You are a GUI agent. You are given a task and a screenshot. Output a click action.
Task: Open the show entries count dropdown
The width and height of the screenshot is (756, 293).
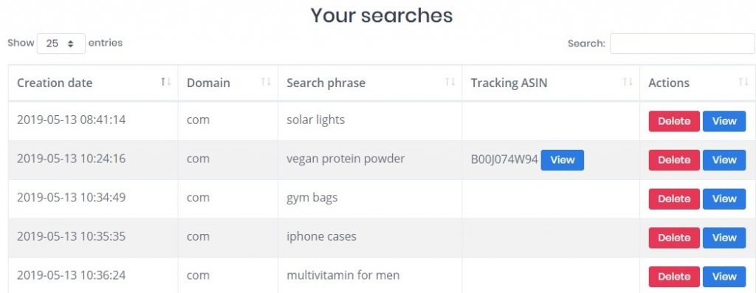[x=61, y=44]
